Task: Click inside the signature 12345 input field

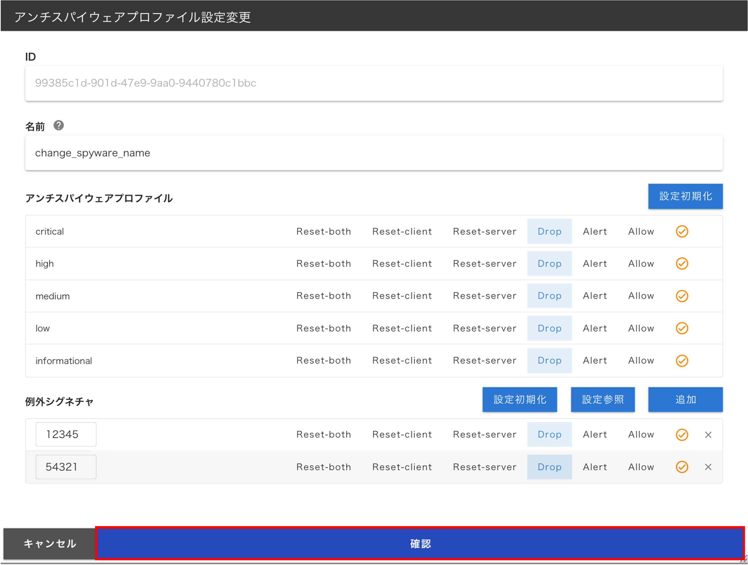Action: [x=66, y=435]
